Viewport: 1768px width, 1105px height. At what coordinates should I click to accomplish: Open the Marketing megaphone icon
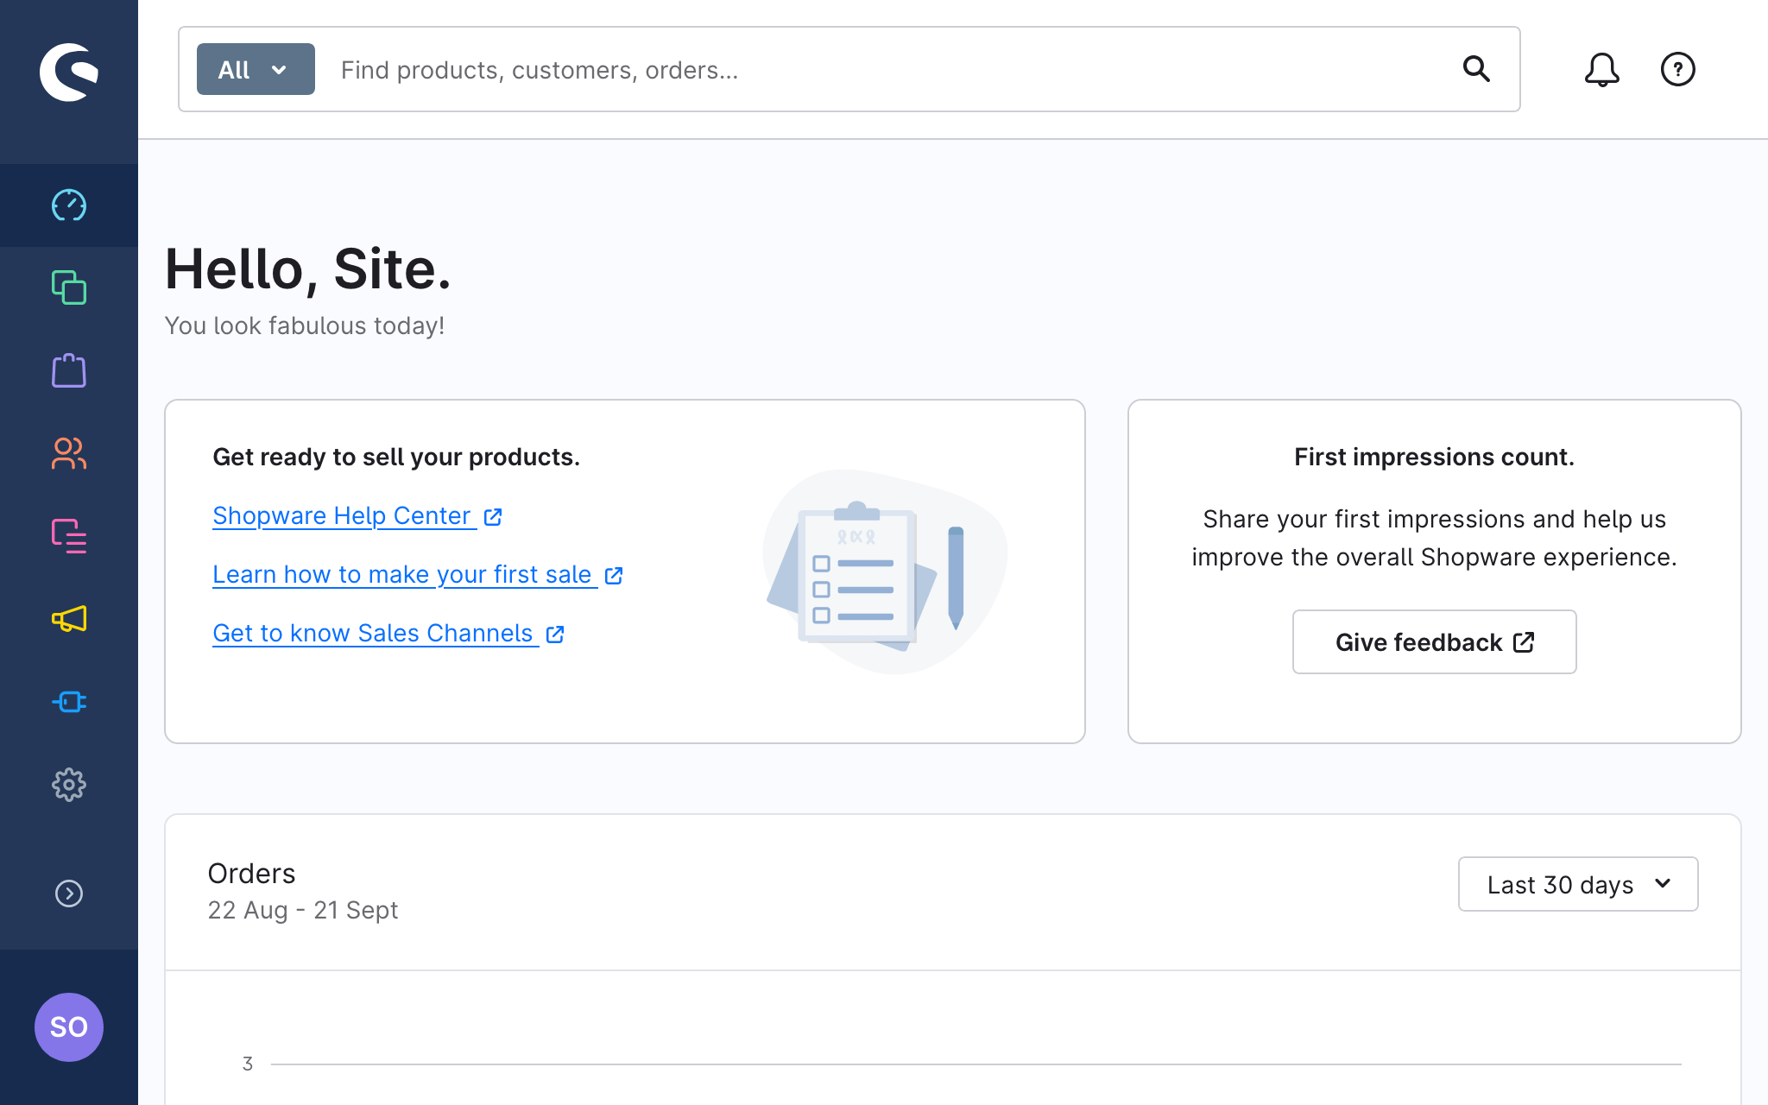click(69, 619)
